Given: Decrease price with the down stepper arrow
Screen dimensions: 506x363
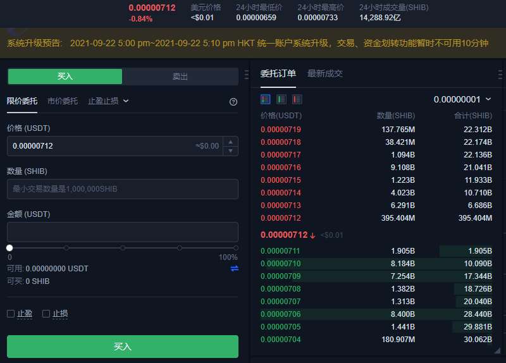Looking at the screenshot, I should tap(231, 151).
